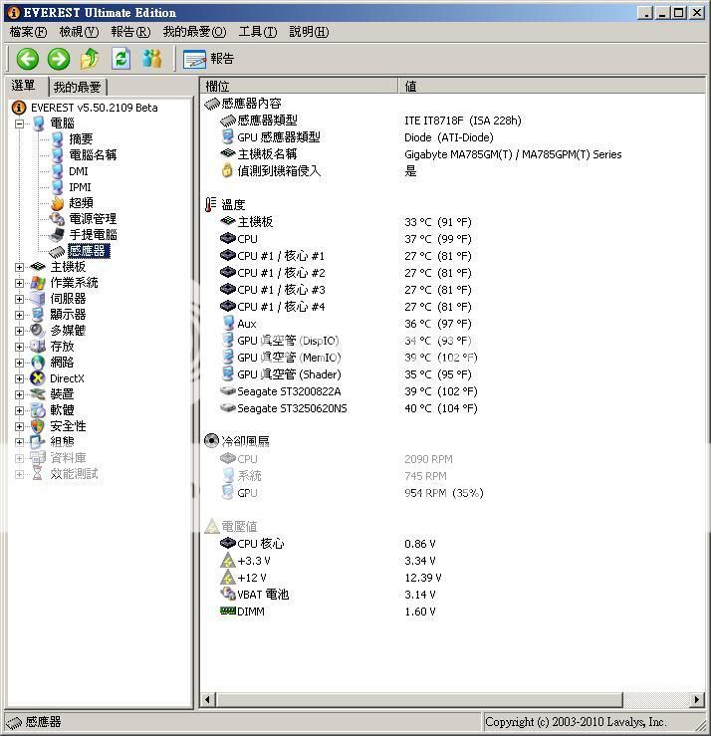This screenshot has width=711, height=736.
Task: Open the 工具(T) menu
Action: tap(257, 32)
